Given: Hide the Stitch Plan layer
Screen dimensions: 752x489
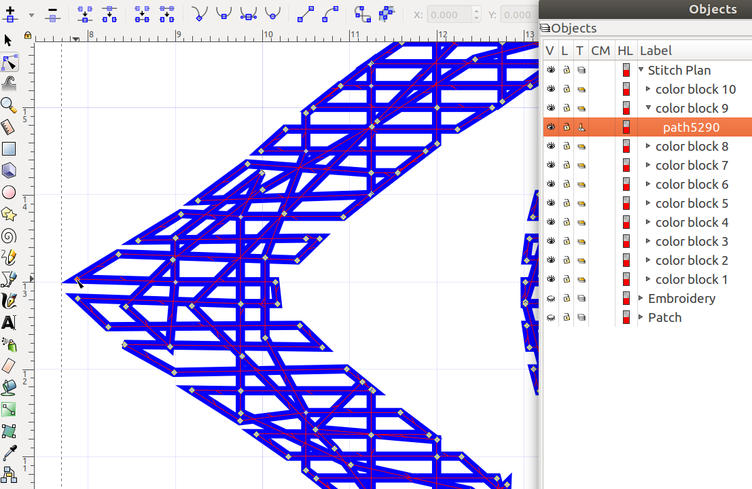Looking at the screenshot, I should point(550,70).
